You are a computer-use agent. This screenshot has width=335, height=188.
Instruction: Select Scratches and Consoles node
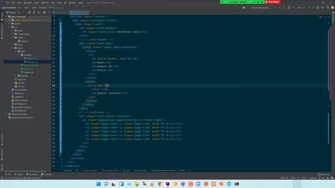click(x=20, y=118)
